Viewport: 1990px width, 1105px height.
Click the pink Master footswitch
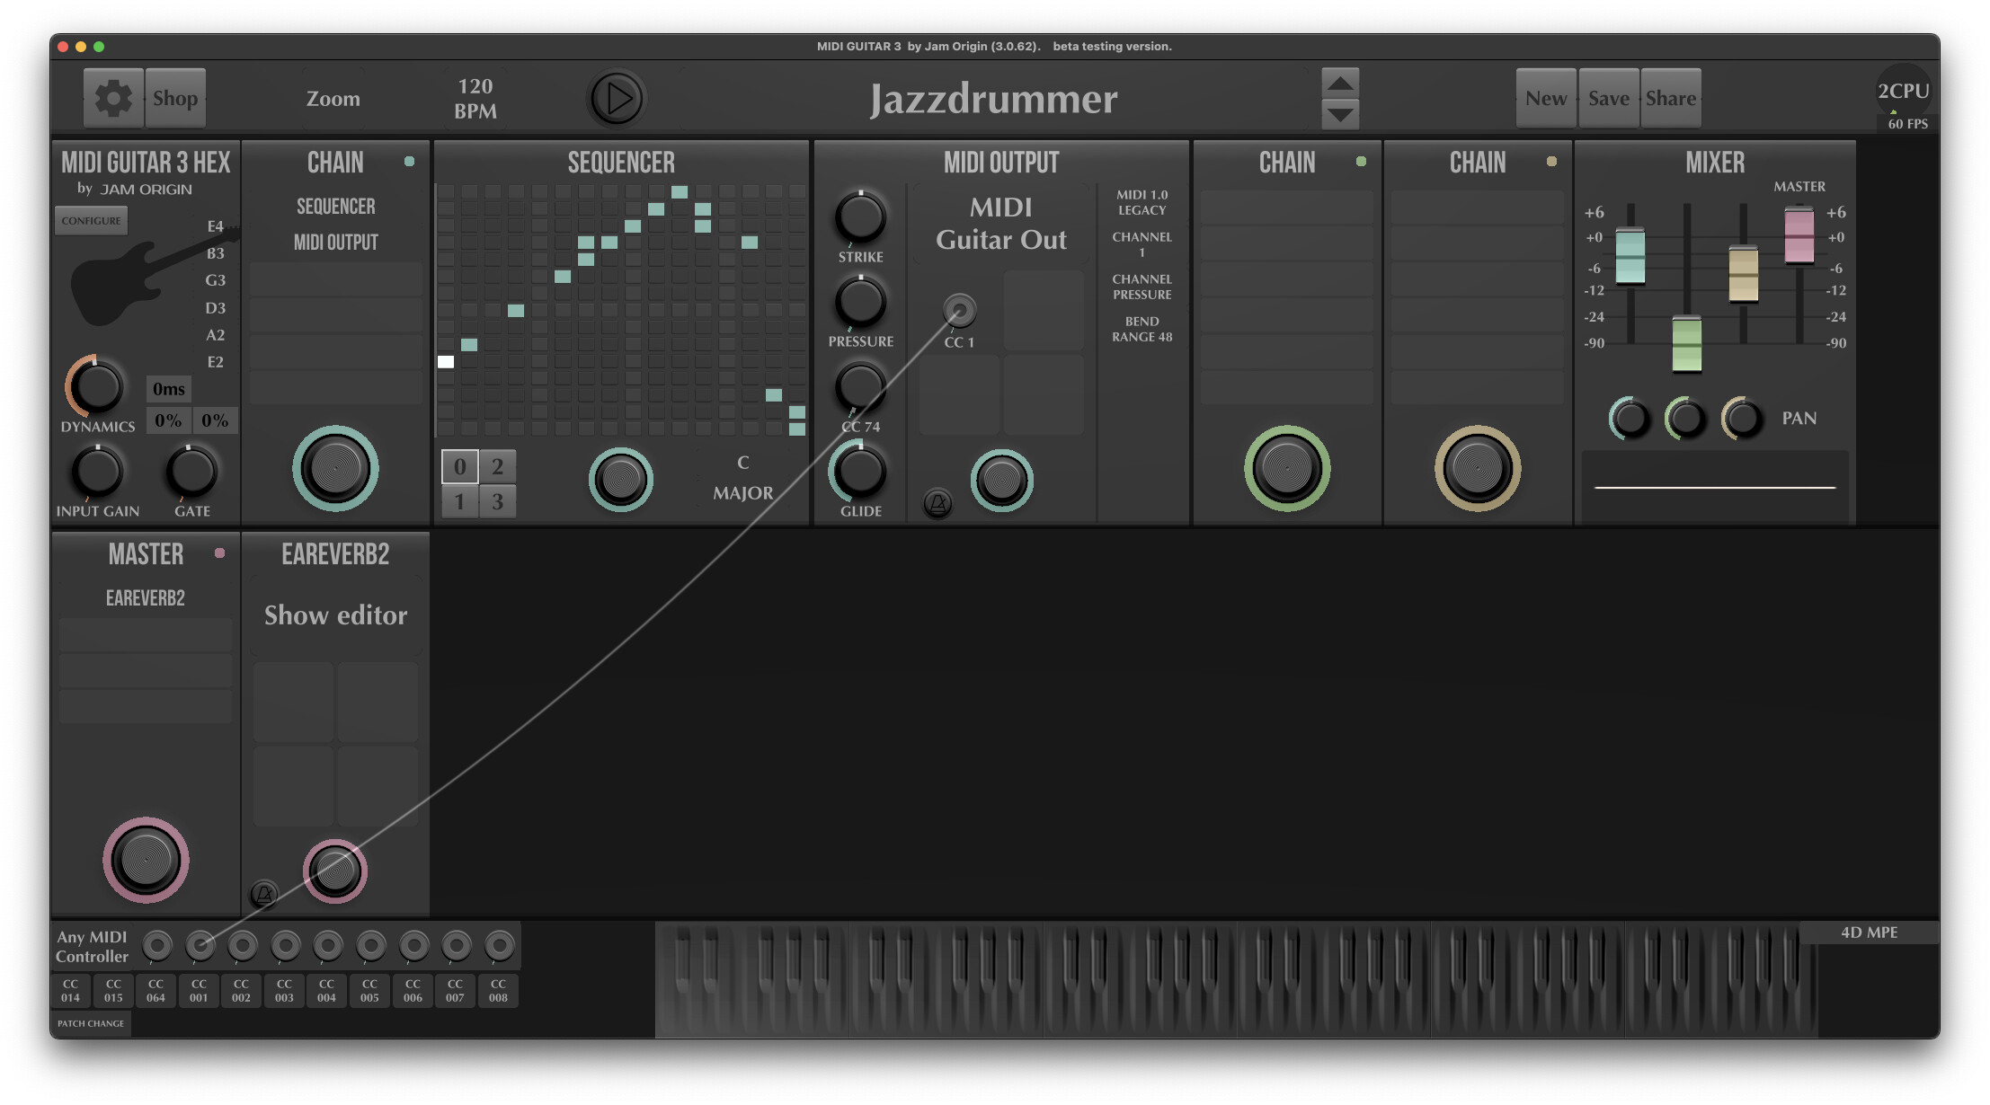pyautogui.click(x=146, y=860)
